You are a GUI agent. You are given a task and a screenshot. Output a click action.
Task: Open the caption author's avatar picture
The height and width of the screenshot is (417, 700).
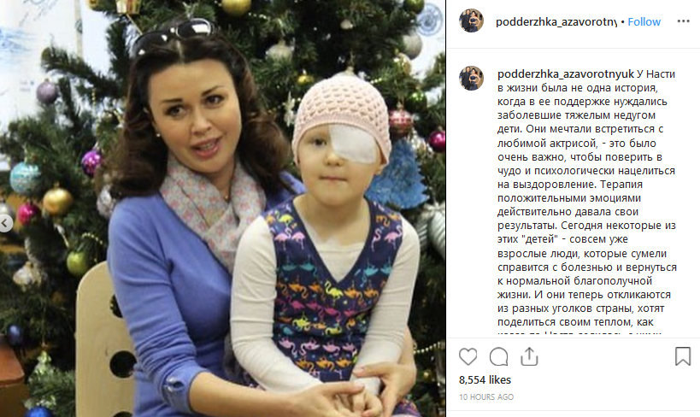[472, 78]
